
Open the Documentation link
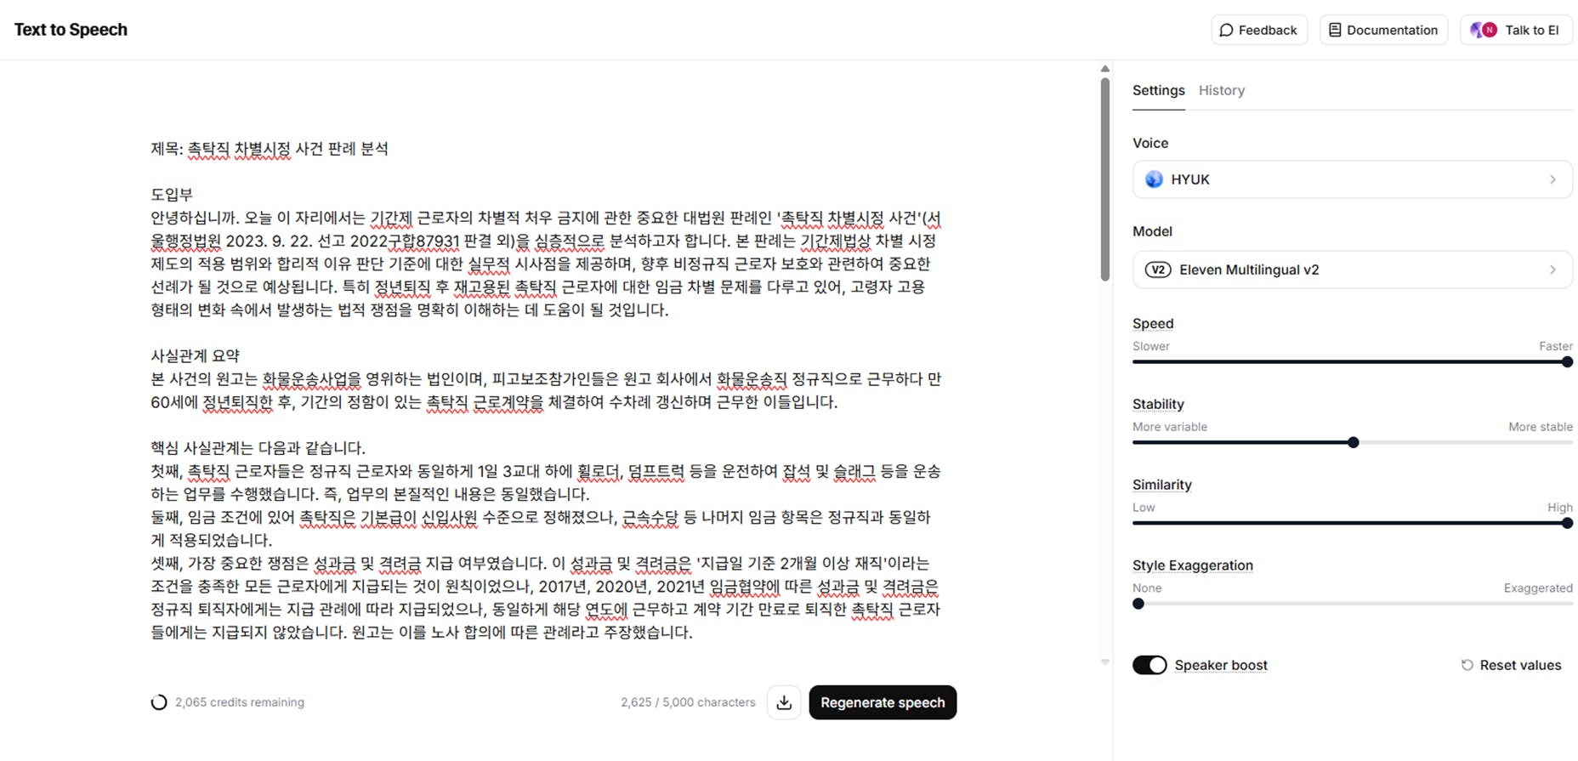[x=1383, y=30]
